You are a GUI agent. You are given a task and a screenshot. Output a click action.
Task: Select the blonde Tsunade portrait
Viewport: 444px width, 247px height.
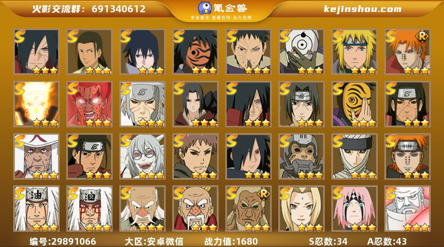coord(302,209)
